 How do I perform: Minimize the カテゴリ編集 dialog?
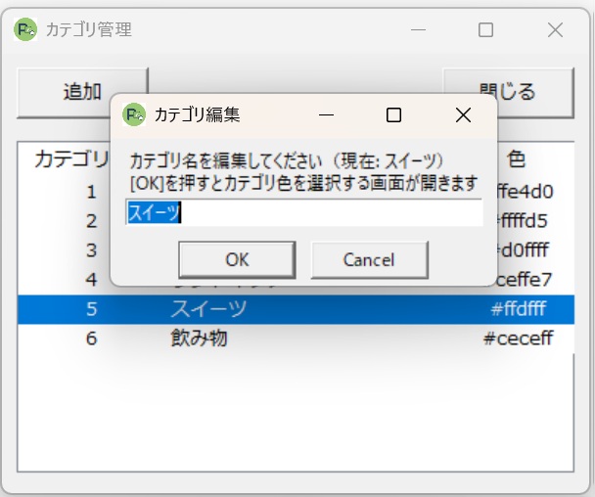click(x=326, y=114)
